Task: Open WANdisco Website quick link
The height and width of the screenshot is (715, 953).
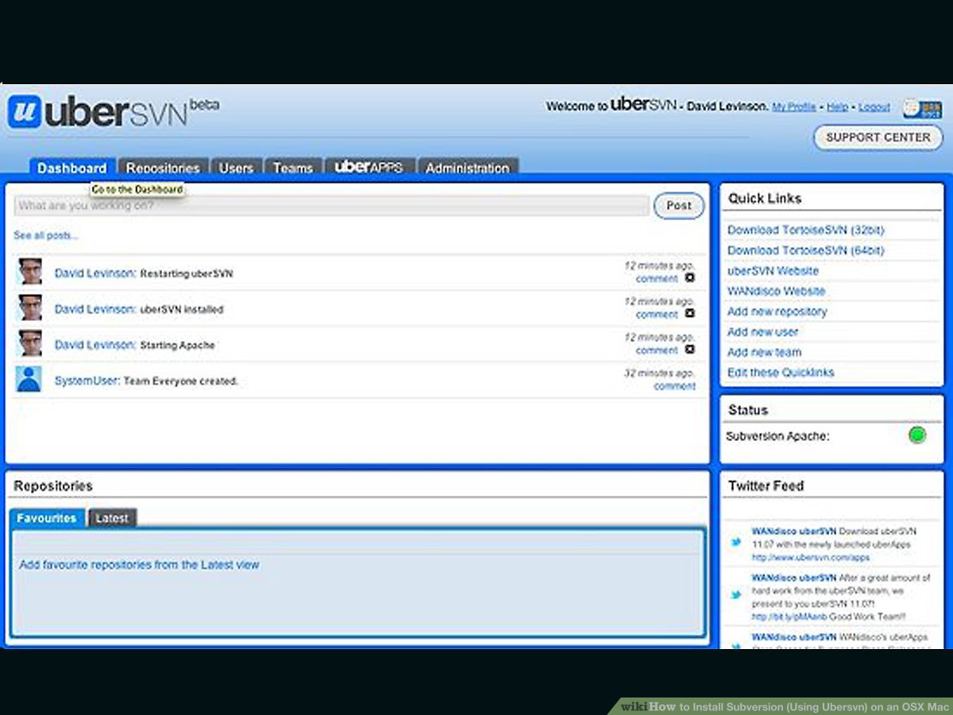Action: pyautogui.click(x=776, y=292)
